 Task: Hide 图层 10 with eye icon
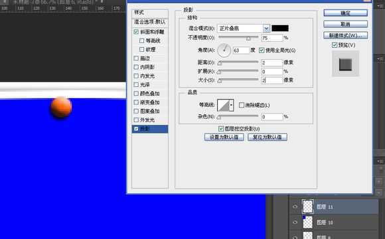[295, 222]
